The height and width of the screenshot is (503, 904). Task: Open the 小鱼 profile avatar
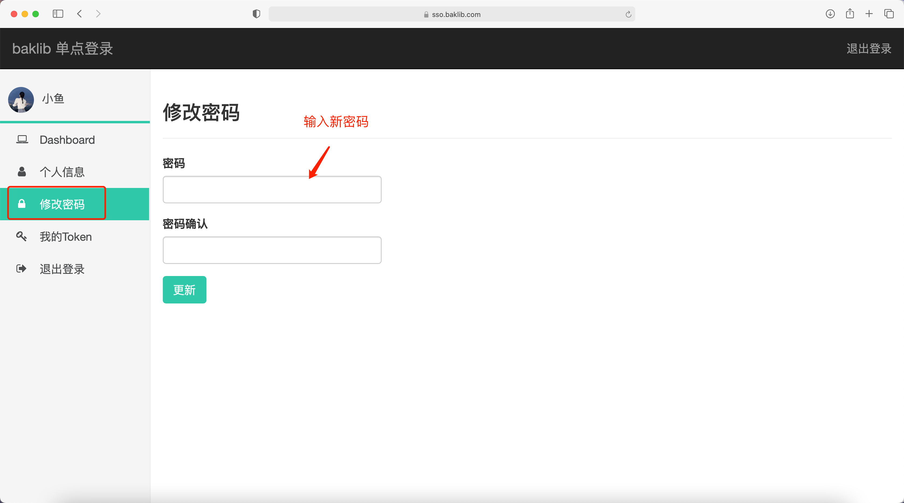pyautogui.click(x=21, y=100)
